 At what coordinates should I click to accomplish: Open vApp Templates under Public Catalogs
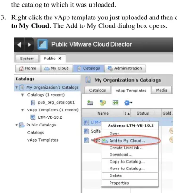[x=42, y=140]
